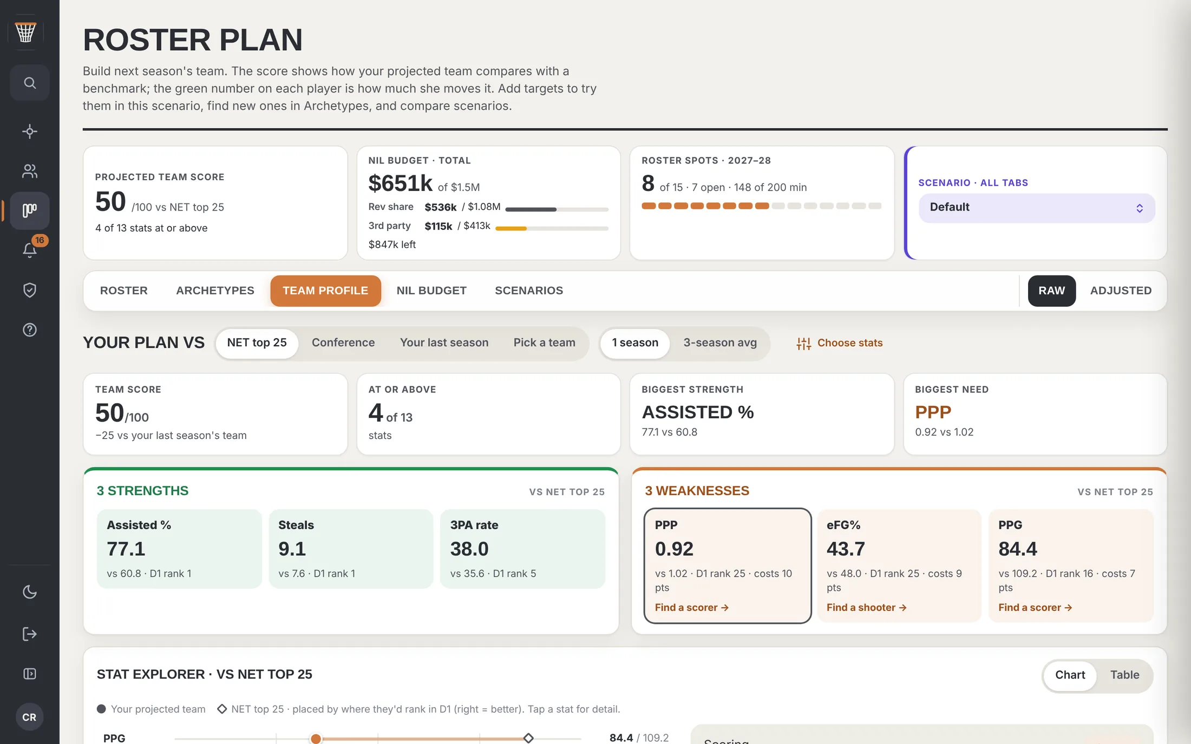
Task: Open the ARCHETYPES tab
Action: 215,291
